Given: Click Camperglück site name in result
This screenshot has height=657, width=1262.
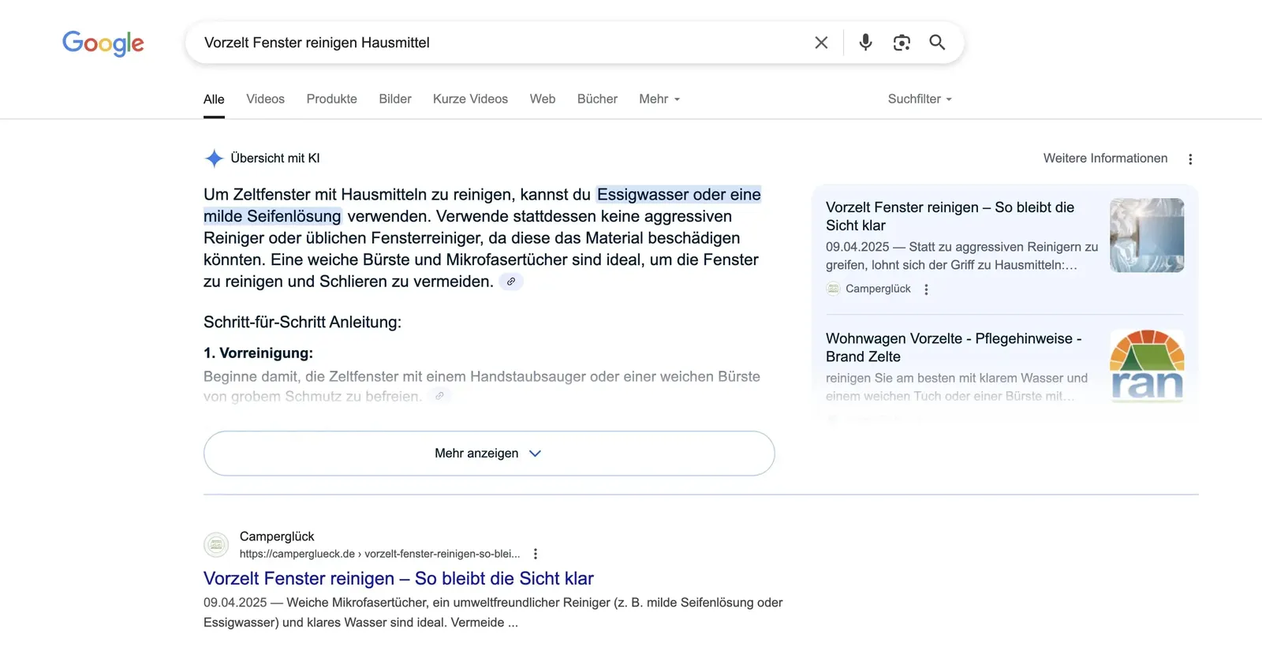Looking at the screenshot, I should [277, 536].
